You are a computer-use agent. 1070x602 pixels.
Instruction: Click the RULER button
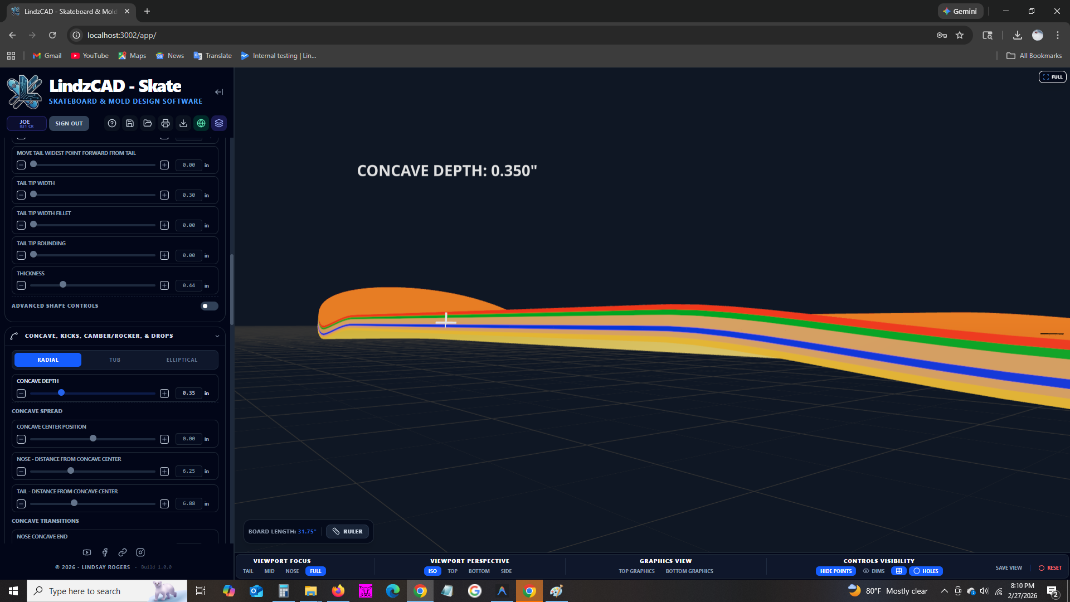[x=348, y=531]
